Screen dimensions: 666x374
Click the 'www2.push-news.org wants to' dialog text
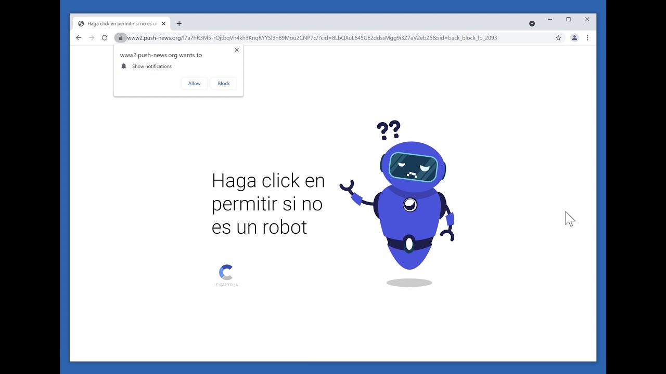tap(161, 55)
